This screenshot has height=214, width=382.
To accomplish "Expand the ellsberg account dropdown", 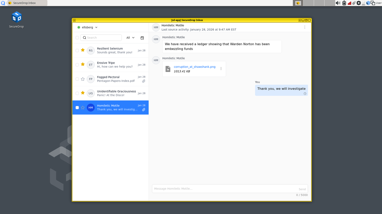I will click(96, 27).
